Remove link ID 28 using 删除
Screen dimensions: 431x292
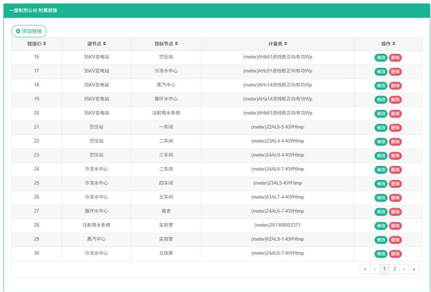(395, 226)
